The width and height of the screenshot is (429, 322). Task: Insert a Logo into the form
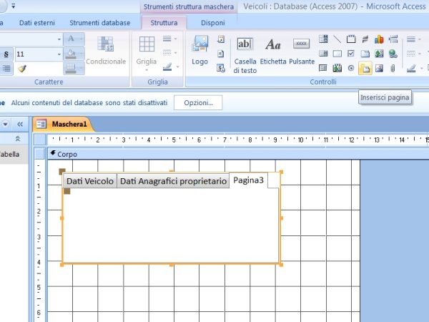point(199,51)
